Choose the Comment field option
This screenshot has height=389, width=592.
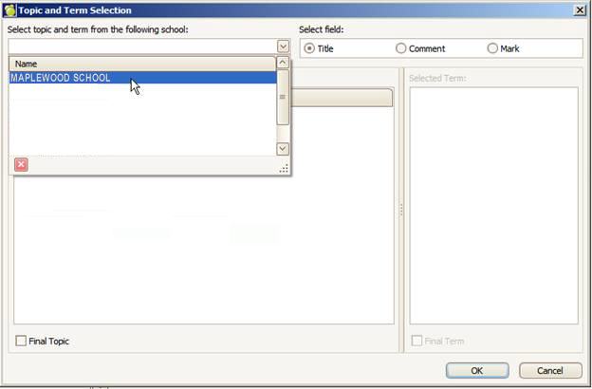coord(401,48)
